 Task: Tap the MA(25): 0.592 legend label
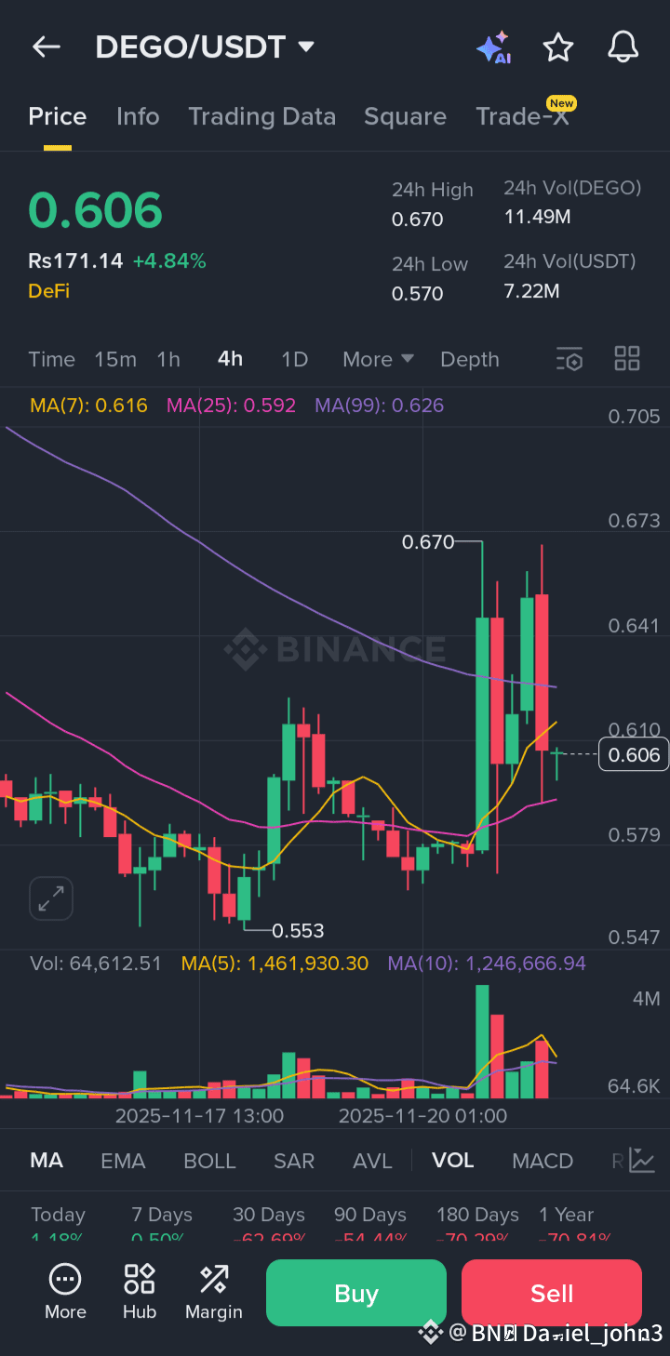coord(231,405)
